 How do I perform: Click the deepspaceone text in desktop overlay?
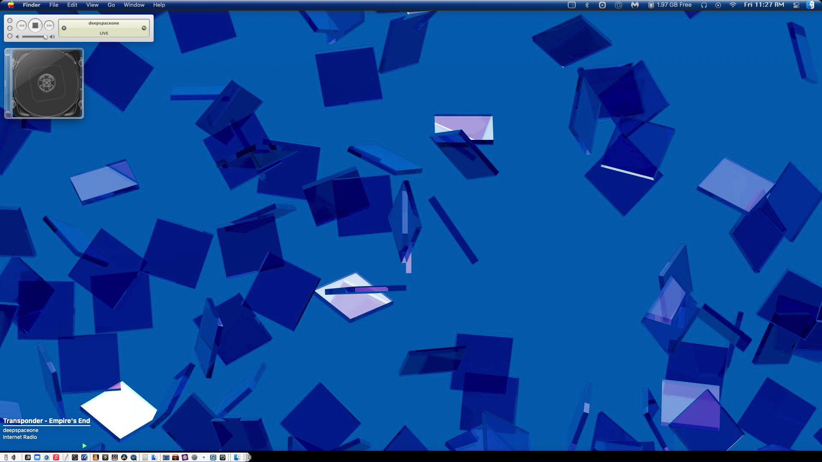21,430
